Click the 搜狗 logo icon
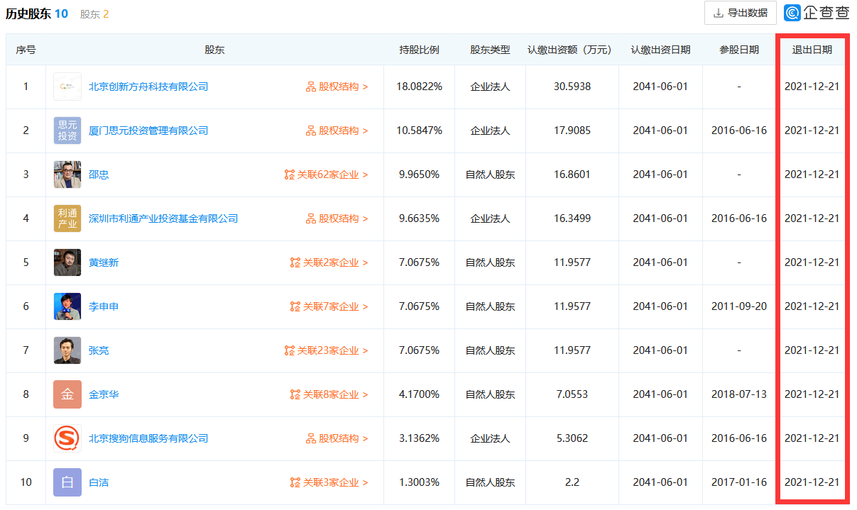Viewport: 857px width, 510px height. [x=67, y=438]
